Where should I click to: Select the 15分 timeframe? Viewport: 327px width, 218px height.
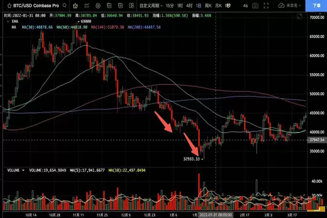[170, 7]
